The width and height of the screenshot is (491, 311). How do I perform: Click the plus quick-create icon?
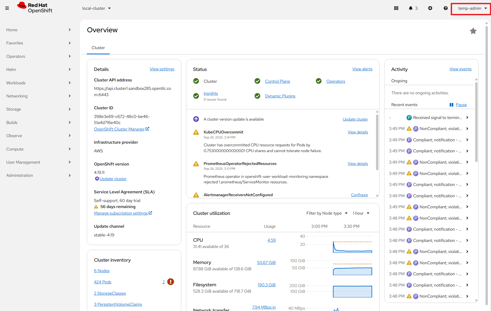pos(430,8)
